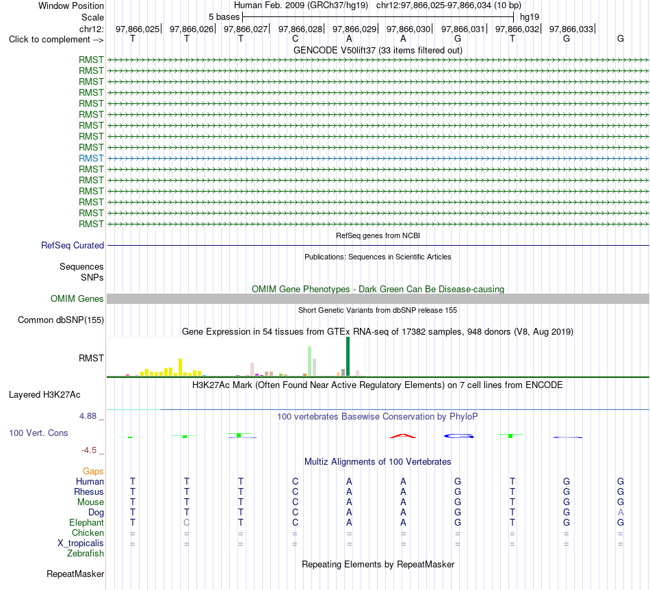Image resolution: width=650 pixels, height=590 pixels.
Task: Click base C in the Mouse alignment row
Action: coord(295,502)
